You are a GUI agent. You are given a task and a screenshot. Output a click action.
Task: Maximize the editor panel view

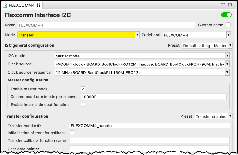[230, 5]
